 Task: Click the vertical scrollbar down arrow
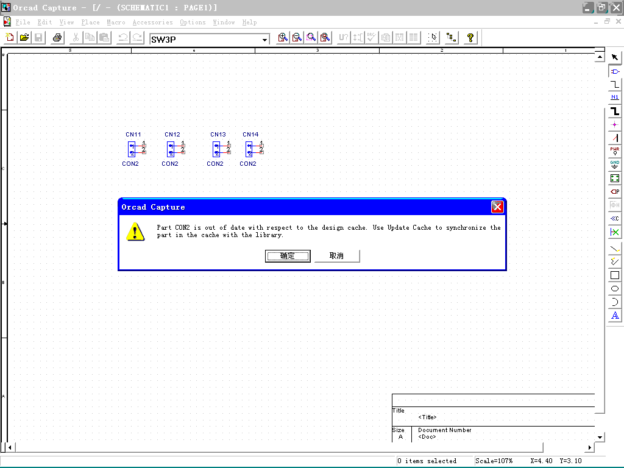[600, 437]
